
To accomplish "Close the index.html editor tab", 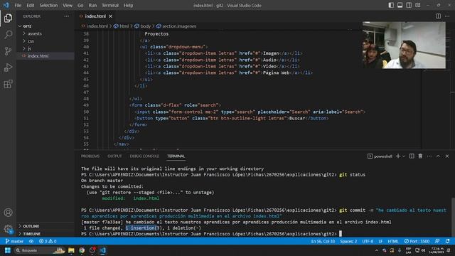I will click(111, 16).
